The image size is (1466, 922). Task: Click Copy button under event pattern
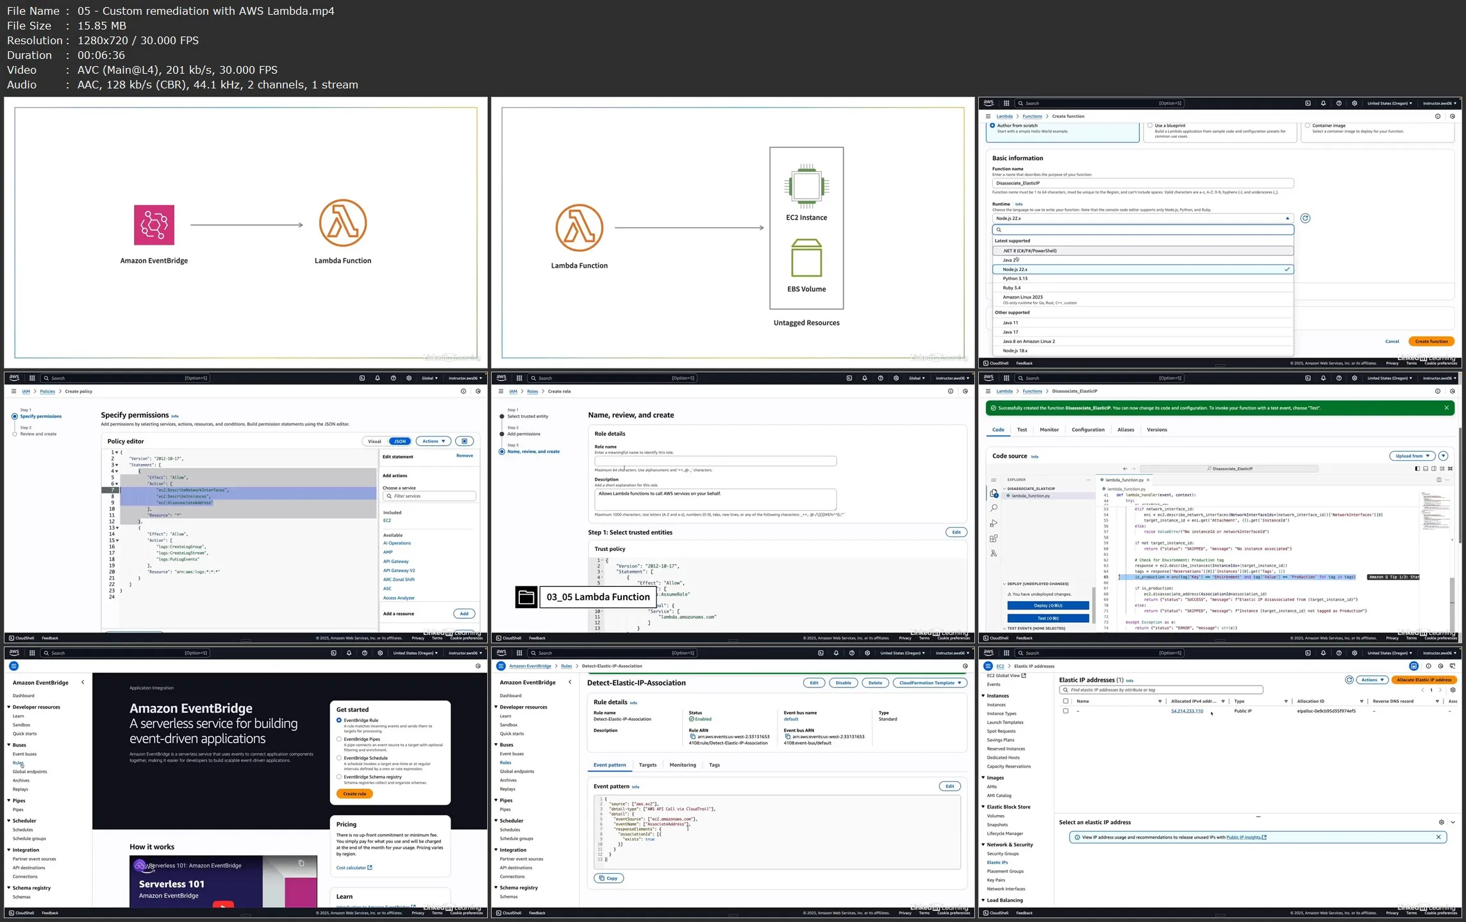(609, 878)
